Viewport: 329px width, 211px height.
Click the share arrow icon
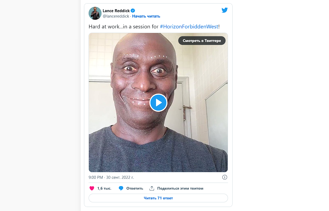[x=152, y=188]
